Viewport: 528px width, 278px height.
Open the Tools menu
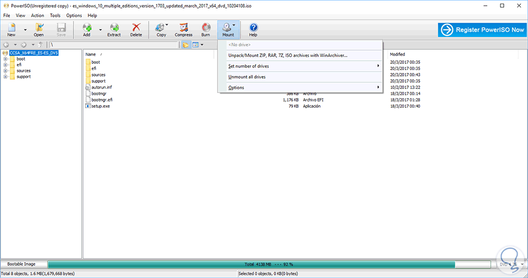55,15
